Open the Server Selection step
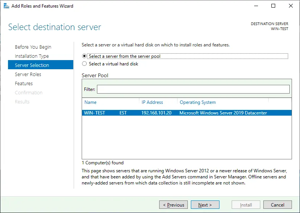300x213 pixels. [32, 65]
